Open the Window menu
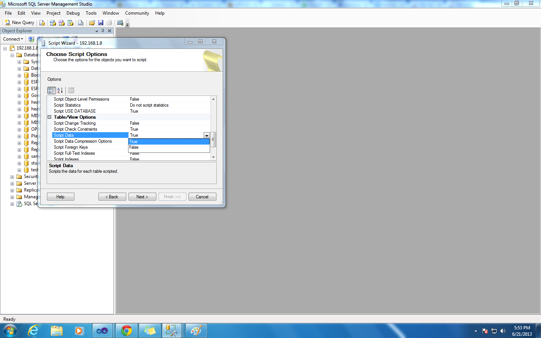This screenshot has height=338, width=541. click(111, 13)
